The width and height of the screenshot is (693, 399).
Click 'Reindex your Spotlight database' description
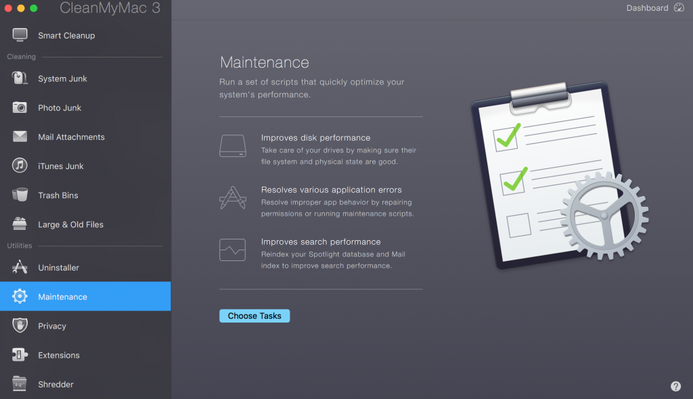(333, 260)
